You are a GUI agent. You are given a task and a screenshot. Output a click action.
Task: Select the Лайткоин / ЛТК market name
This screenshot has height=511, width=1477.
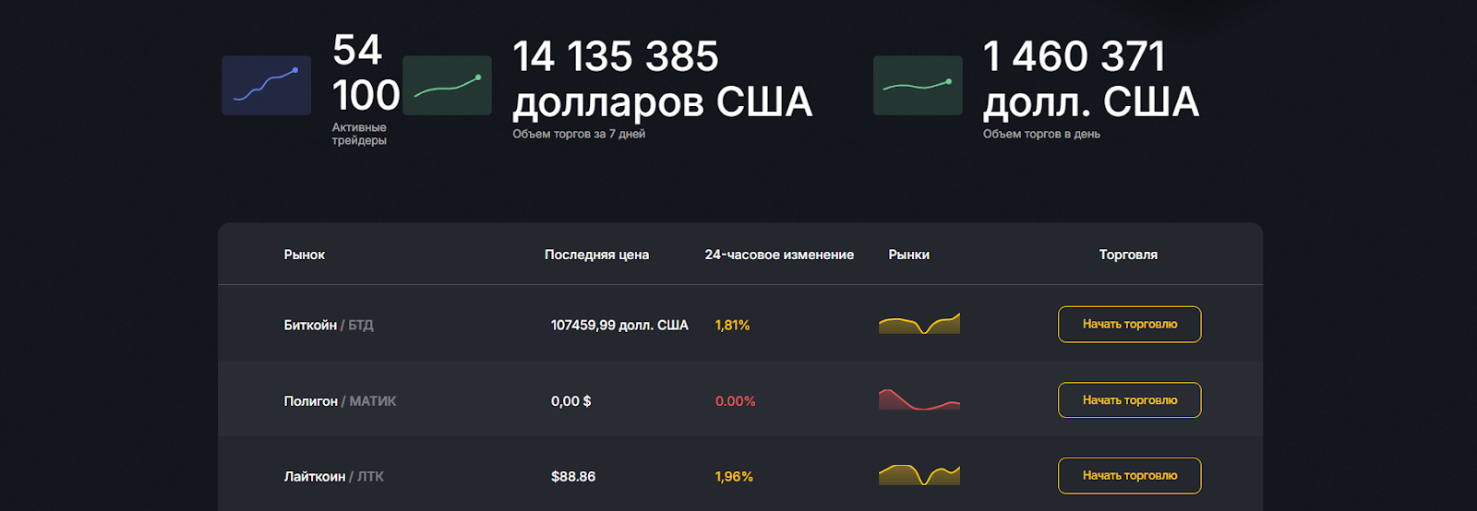334,476
